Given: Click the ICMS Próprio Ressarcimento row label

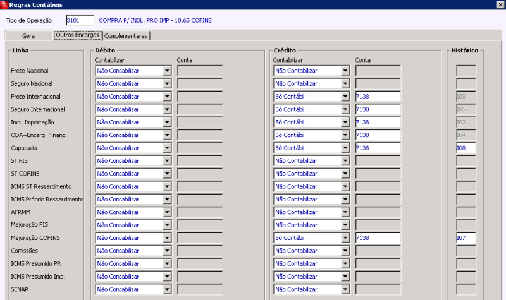Looking at the screenshot, I should [47, 200].
